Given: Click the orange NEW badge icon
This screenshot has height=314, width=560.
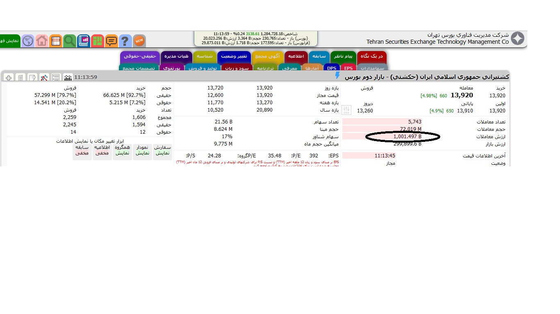Looking at the screenshot, I should 139,41.
